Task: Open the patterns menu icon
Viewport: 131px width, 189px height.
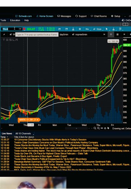Action: pyautogui.click(x=120, y=29)
